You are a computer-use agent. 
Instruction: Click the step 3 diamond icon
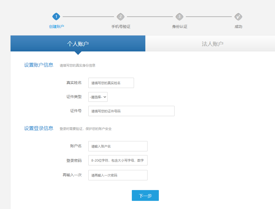tap(179, 17)
